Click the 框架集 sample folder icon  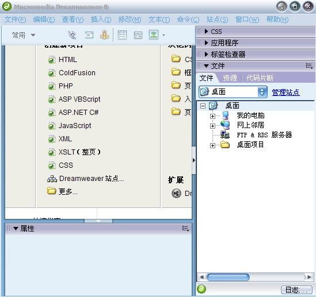176,72
